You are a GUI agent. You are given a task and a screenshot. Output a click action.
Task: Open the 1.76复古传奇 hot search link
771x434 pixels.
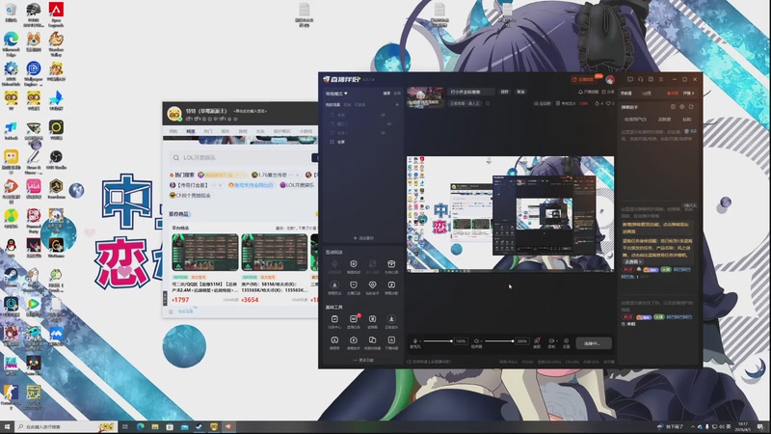pyautogui.click(x=273, y=175)
